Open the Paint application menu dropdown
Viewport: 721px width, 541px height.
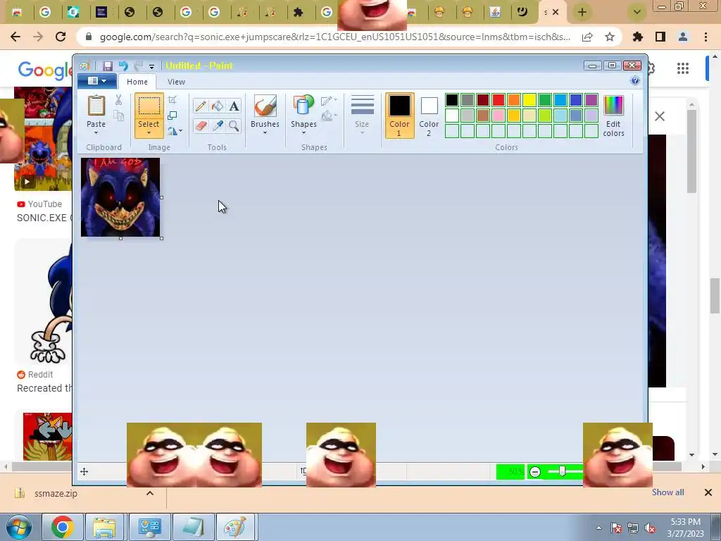pyautogui.click(x=97, y=81)
